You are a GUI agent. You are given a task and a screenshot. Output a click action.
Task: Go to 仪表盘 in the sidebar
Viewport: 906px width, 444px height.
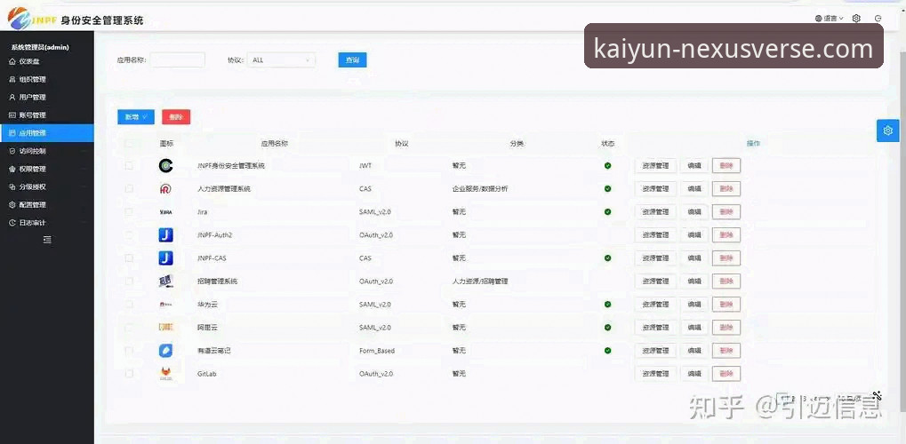[47, 61]
